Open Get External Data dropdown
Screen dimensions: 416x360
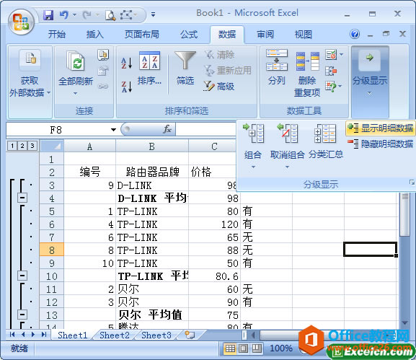coord(48,93)
